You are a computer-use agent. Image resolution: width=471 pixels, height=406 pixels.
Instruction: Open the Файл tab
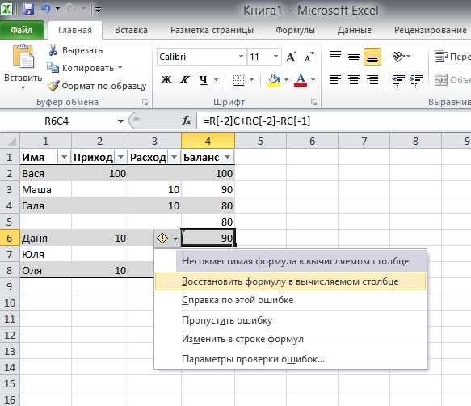22,30
